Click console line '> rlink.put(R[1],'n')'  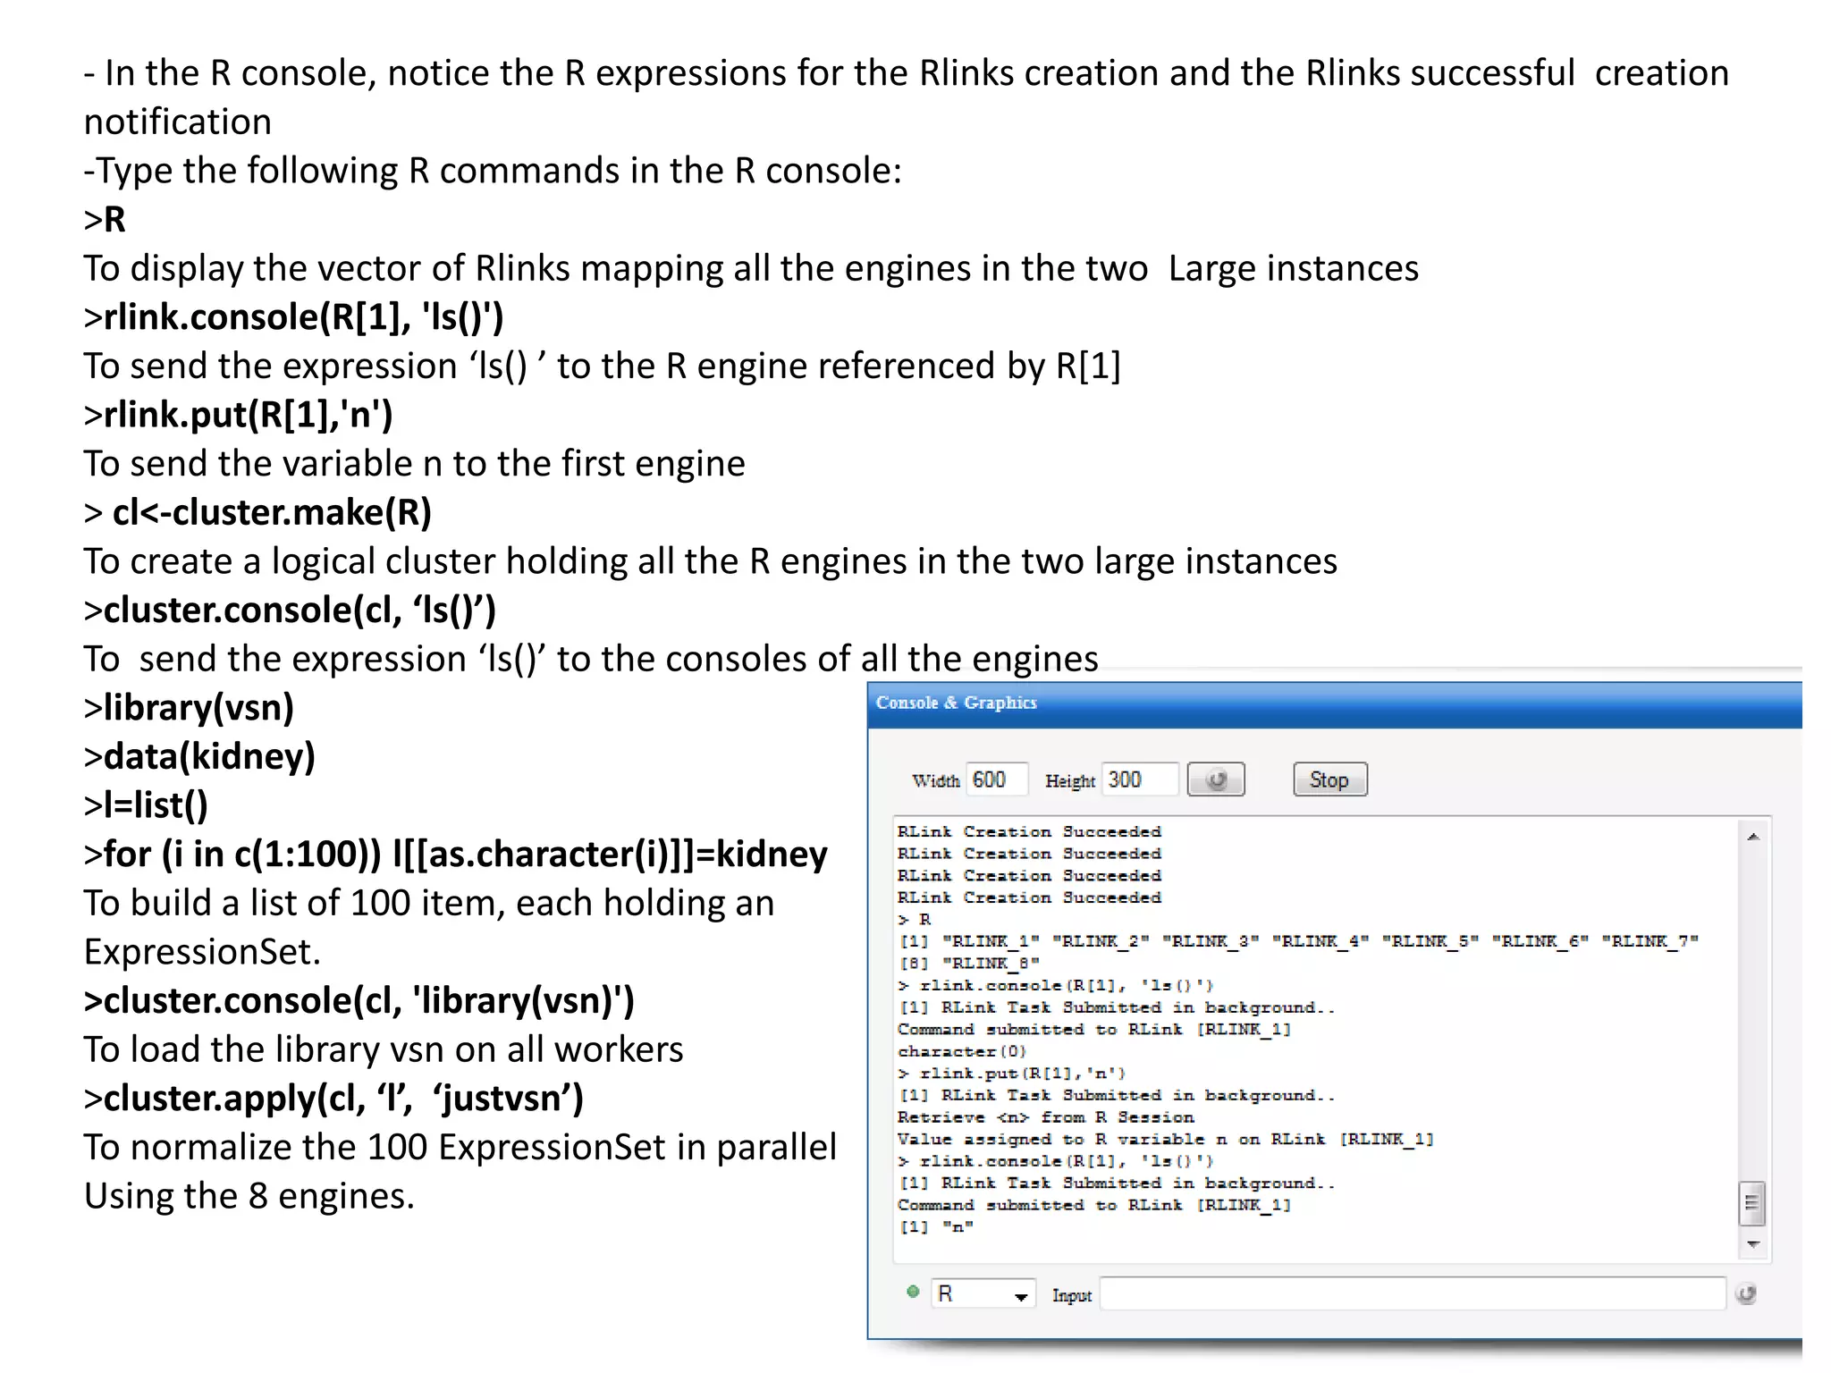pos(1012,1073)
